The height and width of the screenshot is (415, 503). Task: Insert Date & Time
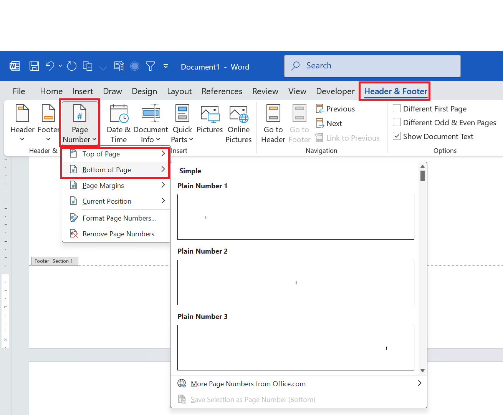[119, 123]
